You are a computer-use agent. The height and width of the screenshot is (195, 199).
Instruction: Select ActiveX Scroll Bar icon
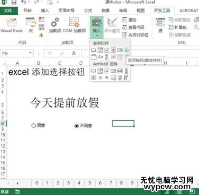(127, 71)
